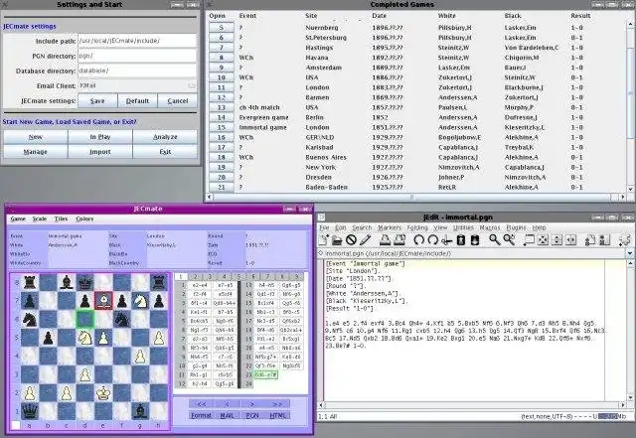The image size is (636, 438).
Task: Jump to last move with >> button
Action: (277, 404)
